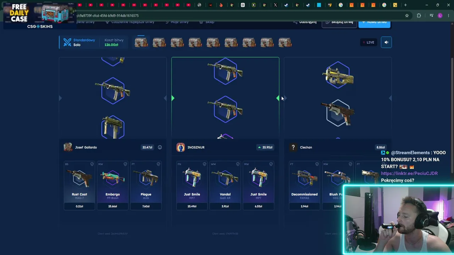Click the shield check icon on Vandal card

pos(238,164)
